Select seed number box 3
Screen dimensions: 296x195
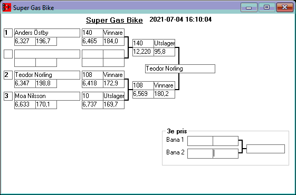tap(8, 96)
